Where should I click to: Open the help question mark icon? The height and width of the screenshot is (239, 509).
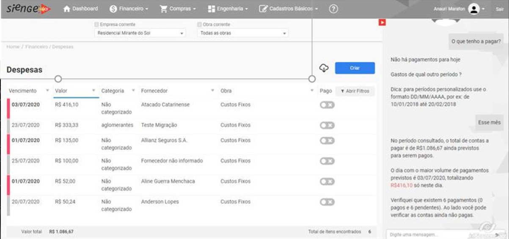click(x=333, y=8)
